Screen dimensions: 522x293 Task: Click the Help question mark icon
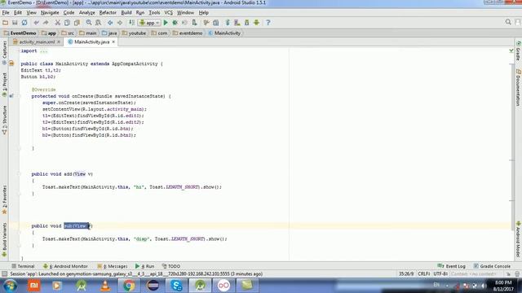[268, 23]
